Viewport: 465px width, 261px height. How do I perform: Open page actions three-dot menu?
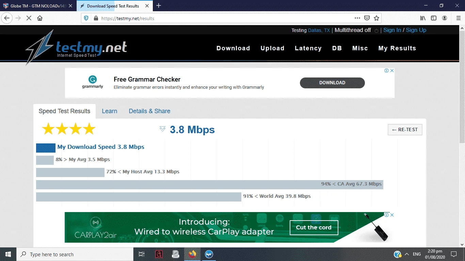(357, 18)
